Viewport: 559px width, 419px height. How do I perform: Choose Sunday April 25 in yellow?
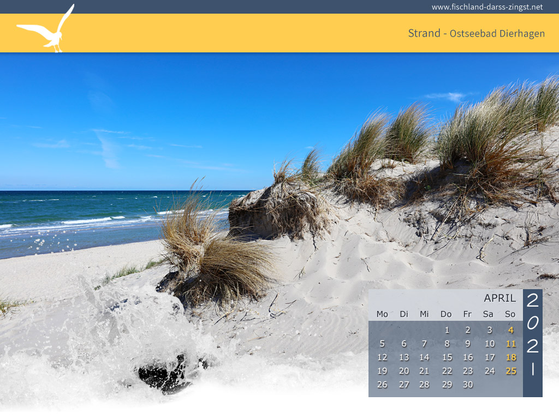pos(511,371)
